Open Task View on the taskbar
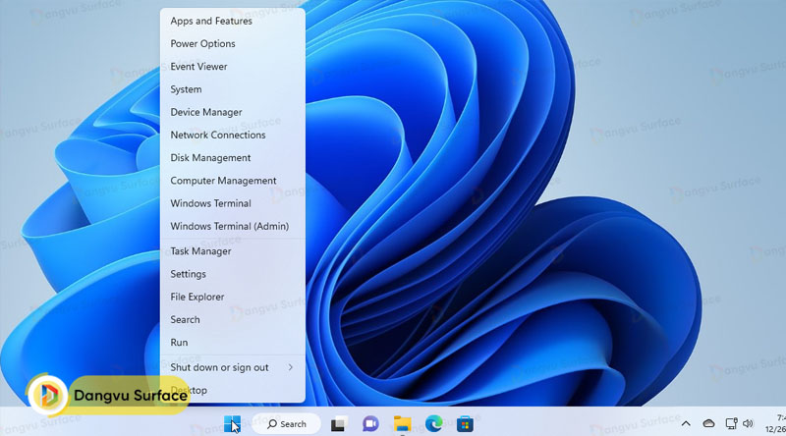Screen dimensions: 786x436 (339, 424)
